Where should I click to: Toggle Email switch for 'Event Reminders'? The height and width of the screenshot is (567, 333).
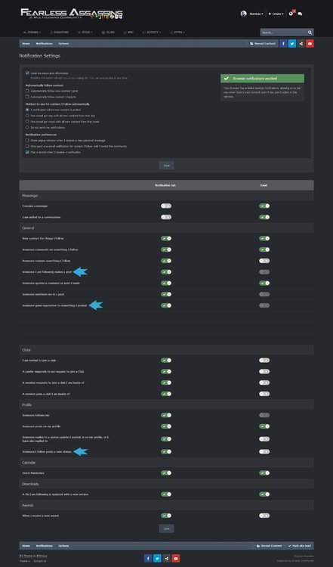pyautogui.click(x=264, y=473)
